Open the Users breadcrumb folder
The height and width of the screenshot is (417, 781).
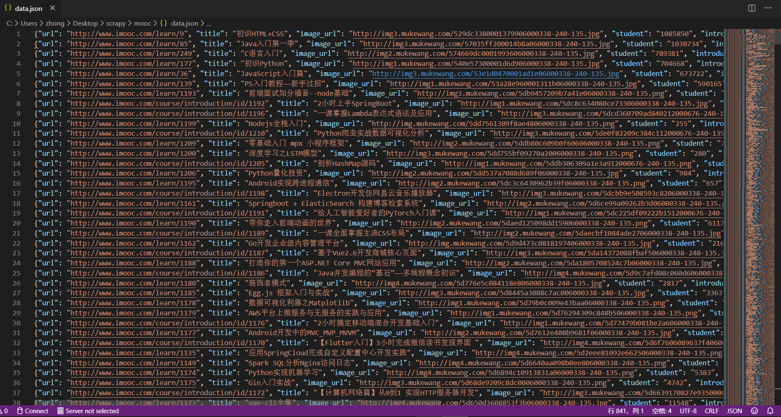click(x=29, y=23)
